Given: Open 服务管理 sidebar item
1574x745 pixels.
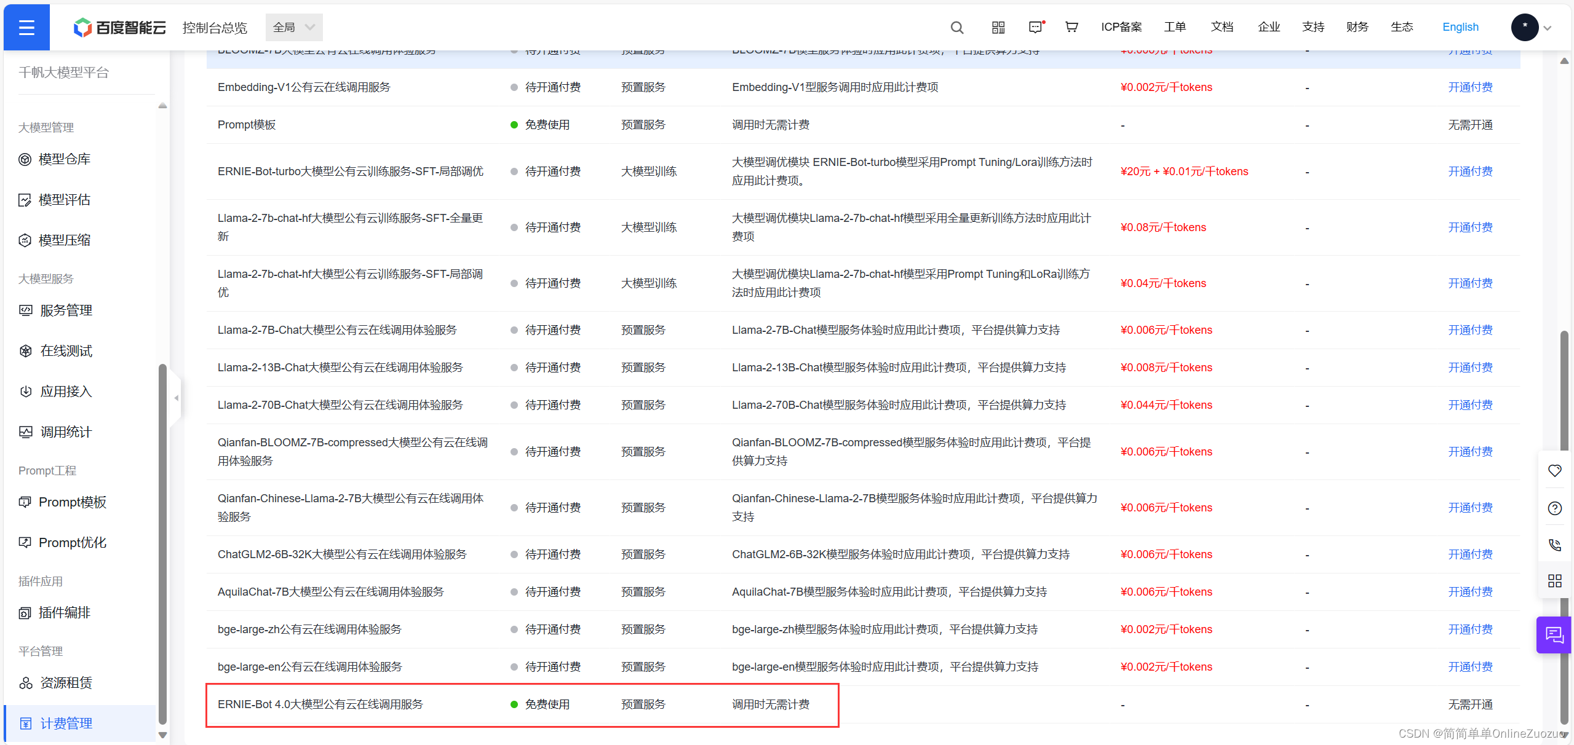Looking at the screenshot, I should point(56,310).
